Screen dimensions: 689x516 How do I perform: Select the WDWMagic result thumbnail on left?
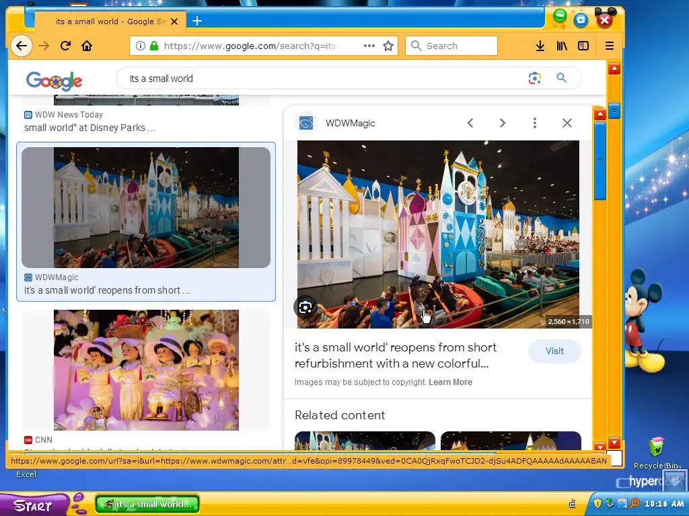pyautogui.click(x=146, y=208)
